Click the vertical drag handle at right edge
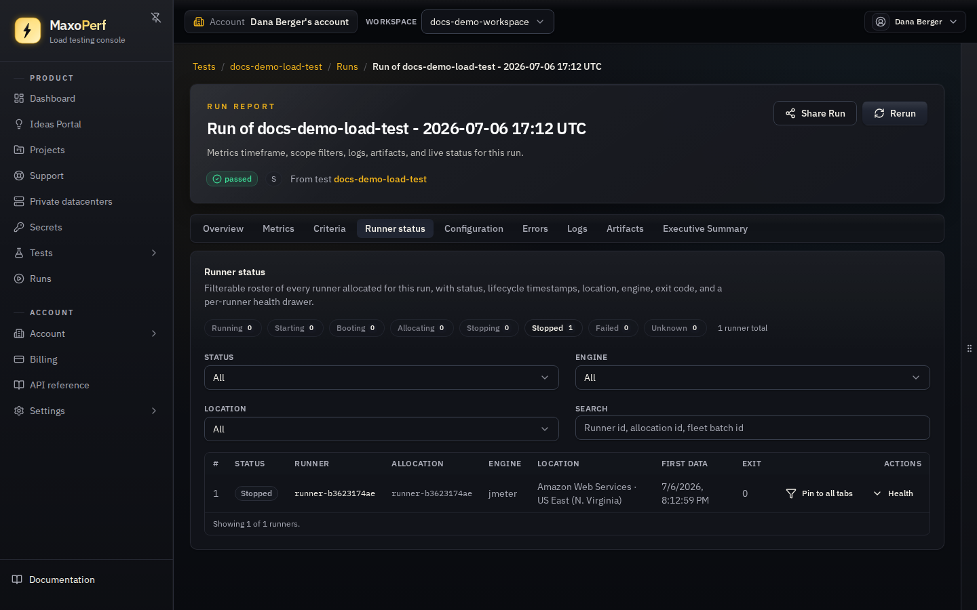 point(970,348)
